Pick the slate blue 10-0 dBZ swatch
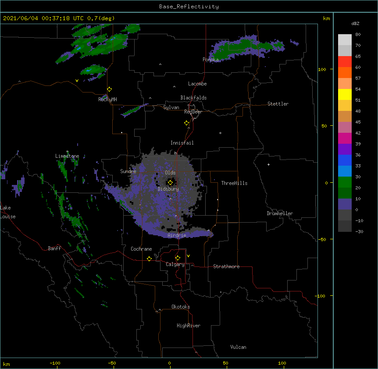The image size is (378, 369). [x=345, y=204]
